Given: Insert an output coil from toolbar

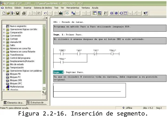Looking at the screenshot, I should pyautogui.click(x=121, y=13).
